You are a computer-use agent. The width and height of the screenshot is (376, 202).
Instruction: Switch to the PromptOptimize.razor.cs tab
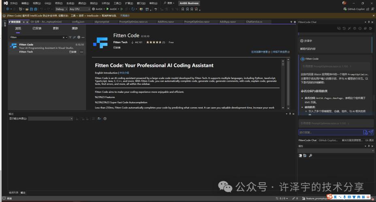133,22
